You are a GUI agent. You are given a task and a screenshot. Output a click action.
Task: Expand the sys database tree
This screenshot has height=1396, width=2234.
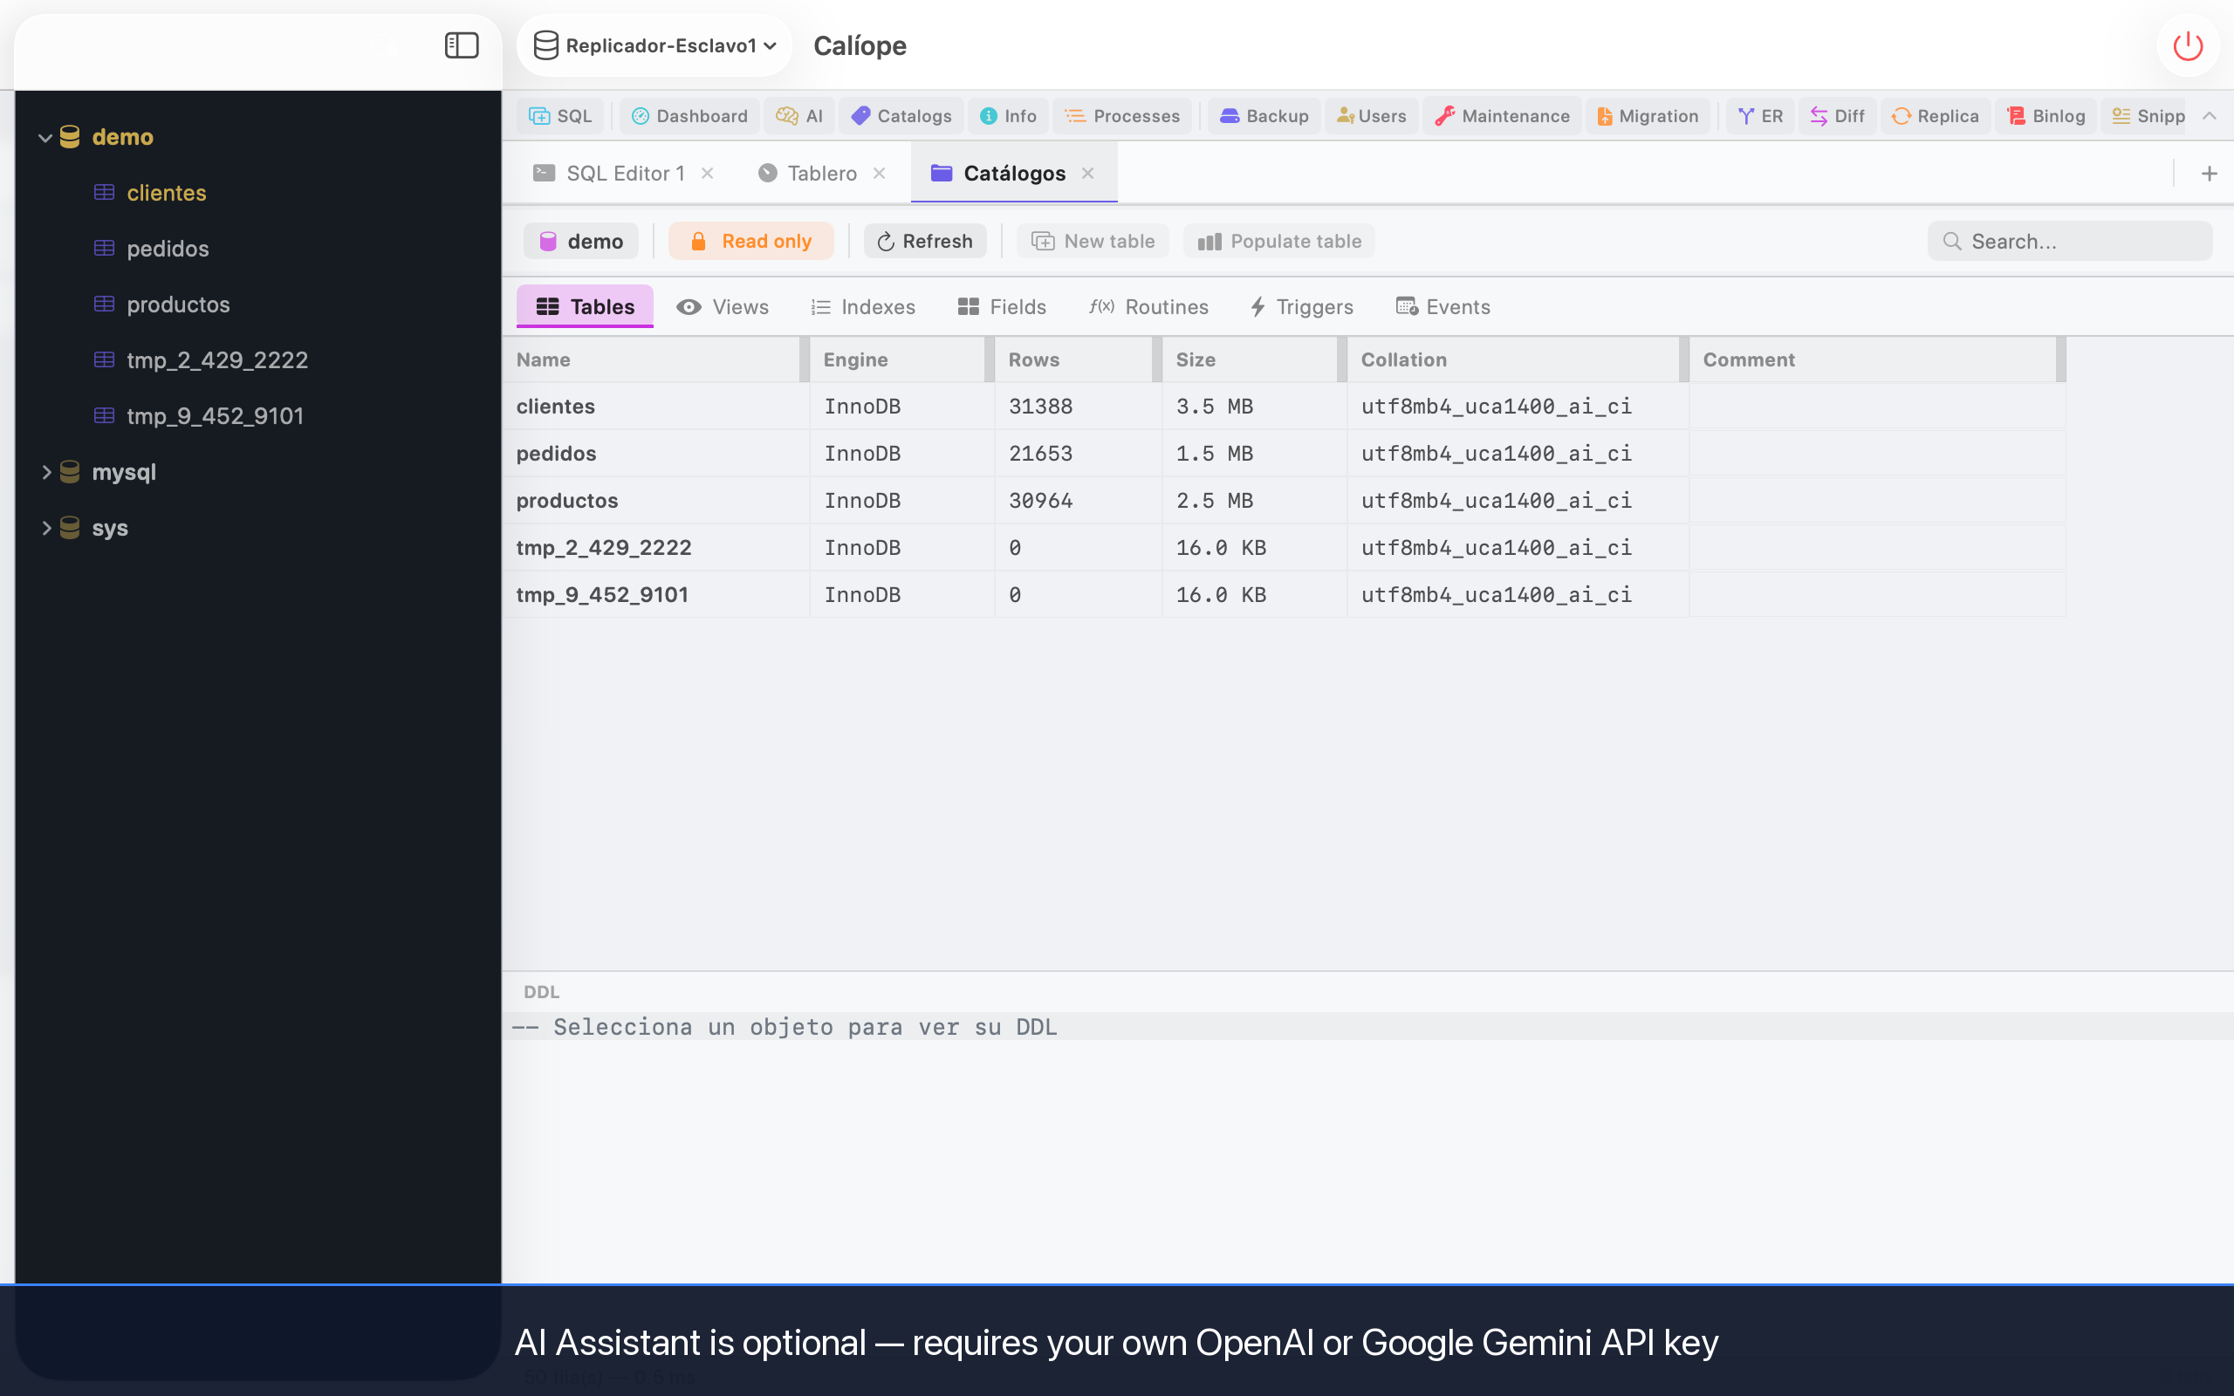pos(45,528)
